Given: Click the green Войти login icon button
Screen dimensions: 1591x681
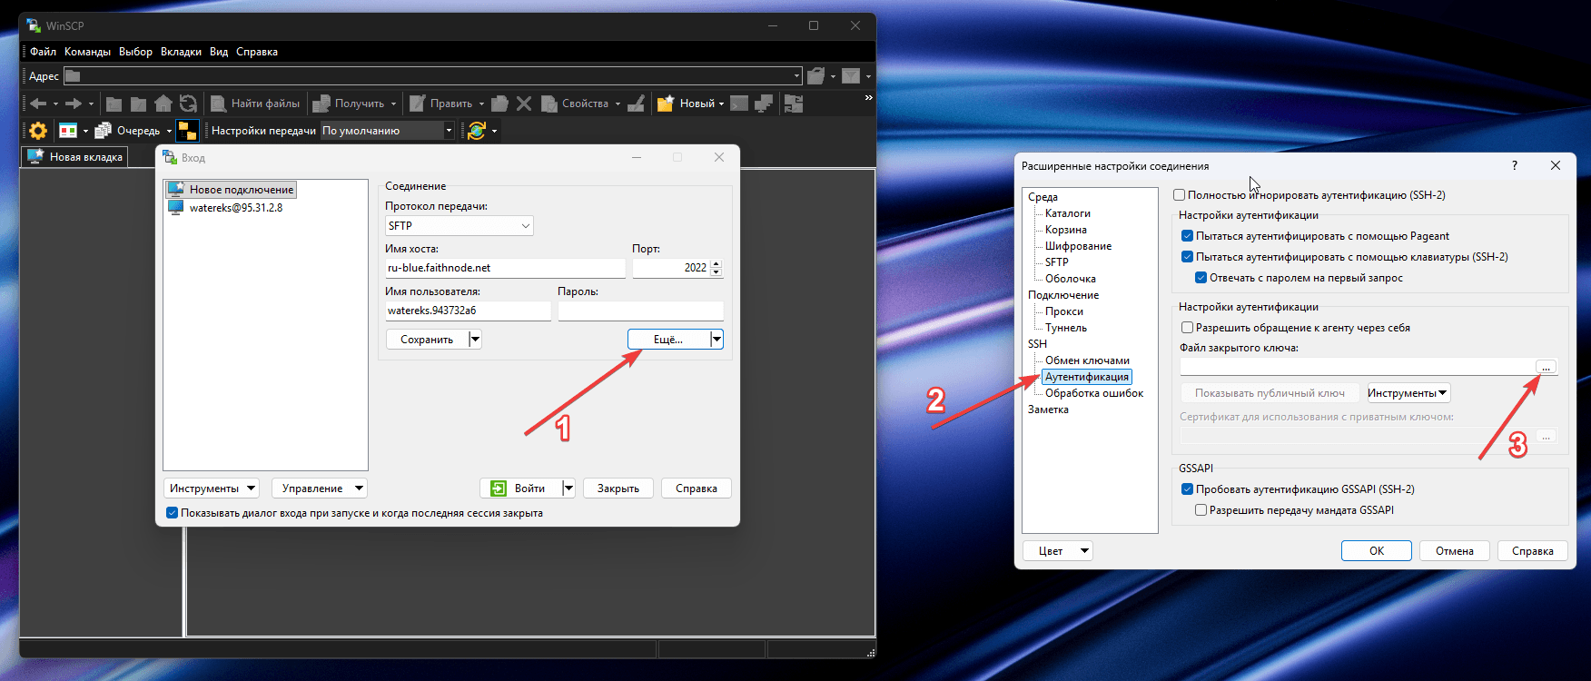Looking at the screenshot, I should point(499,489).
